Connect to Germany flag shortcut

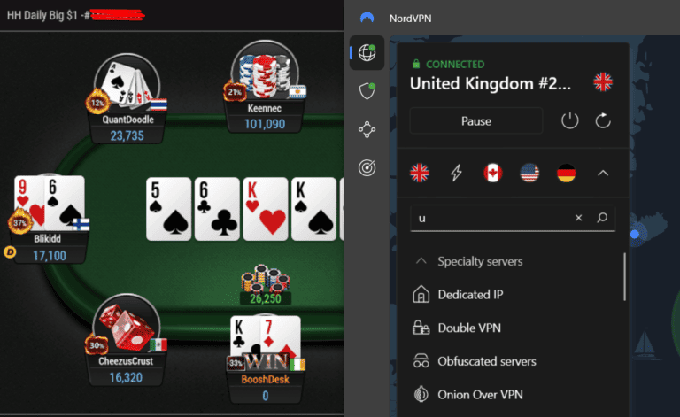(567, 173)
